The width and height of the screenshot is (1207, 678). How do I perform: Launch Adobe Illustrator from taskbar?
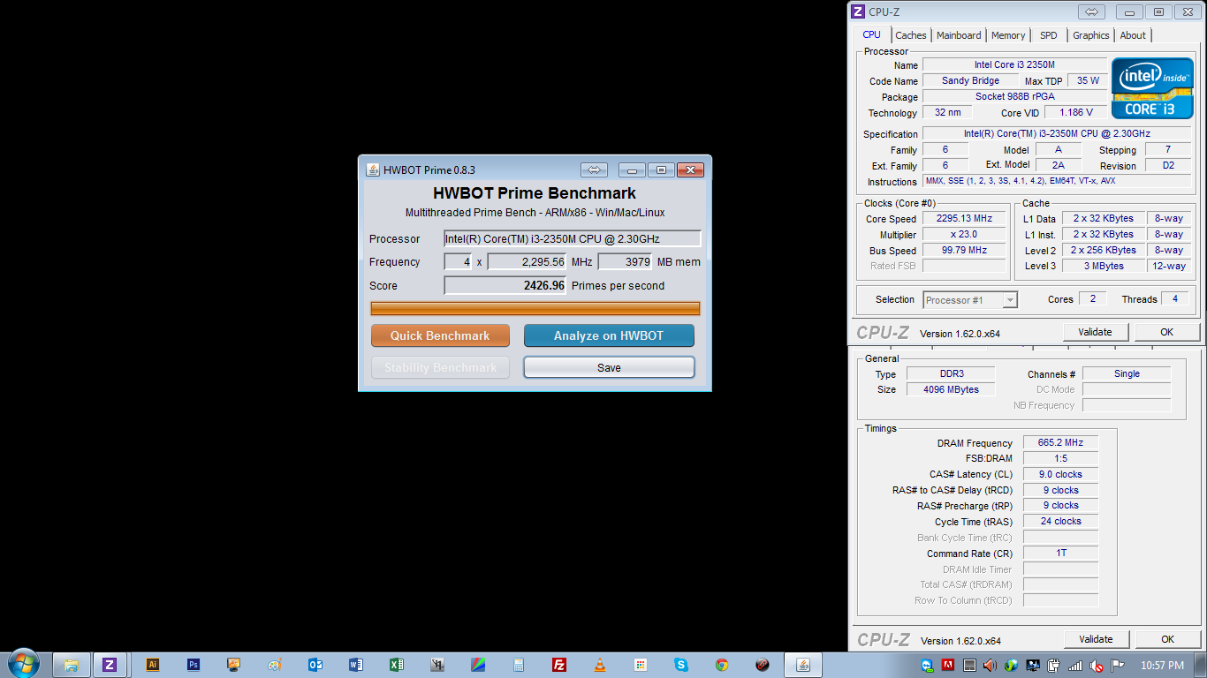click(x=153, y=665)
